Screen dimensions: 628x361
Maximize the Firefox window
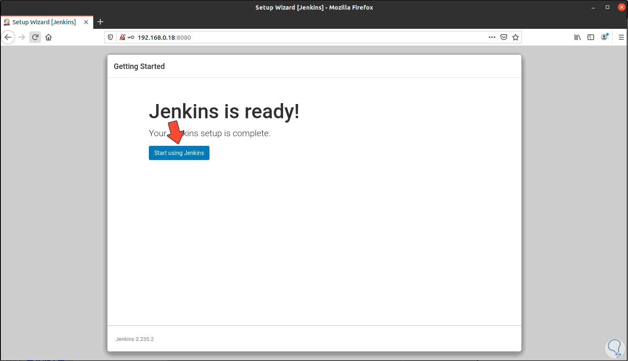tap(608, 8)
